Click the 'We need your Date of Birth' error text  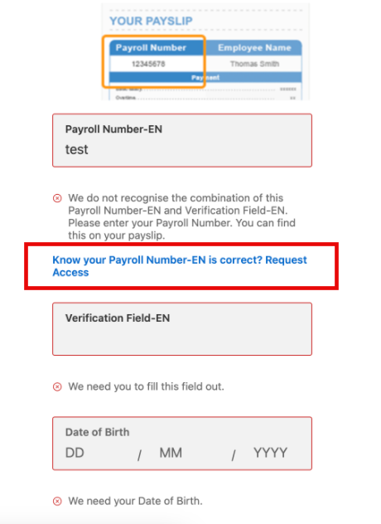point(135,502)
